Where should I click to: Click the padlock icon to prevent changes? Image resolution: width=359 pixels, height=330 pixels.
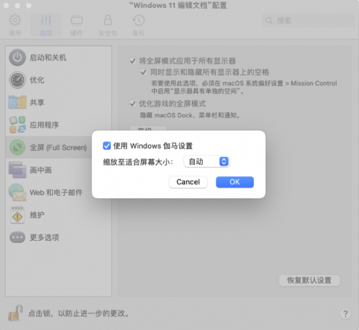point(15,312)
